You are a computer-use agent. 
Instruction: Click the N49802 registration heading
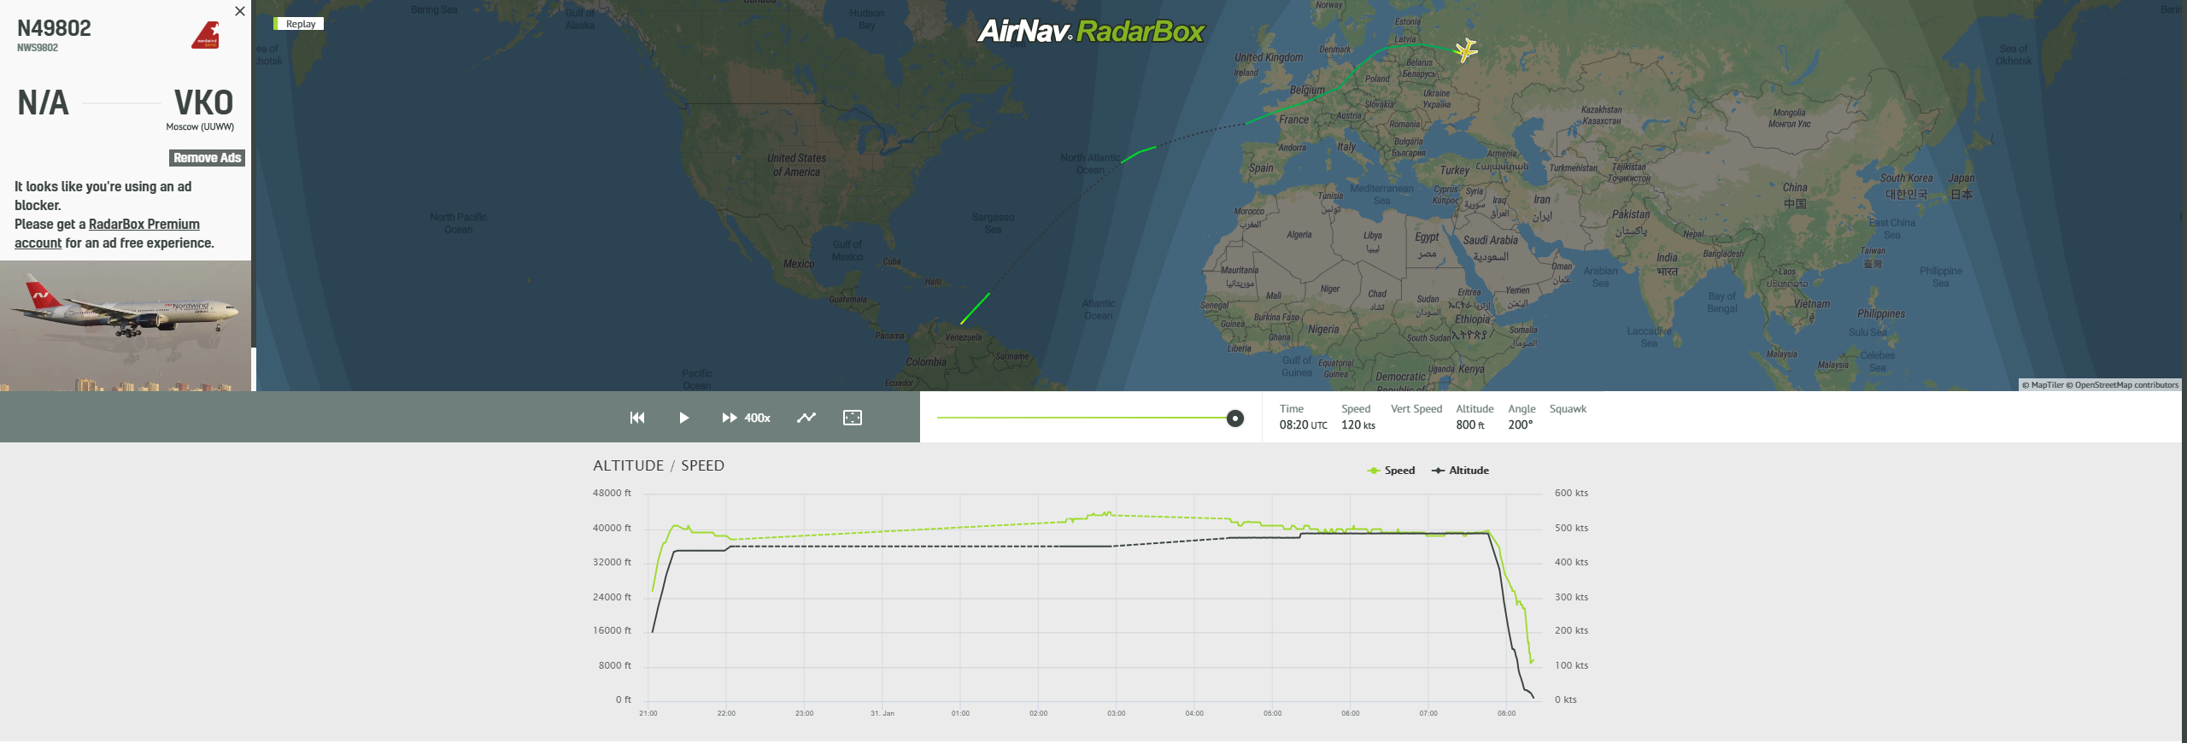54,28
